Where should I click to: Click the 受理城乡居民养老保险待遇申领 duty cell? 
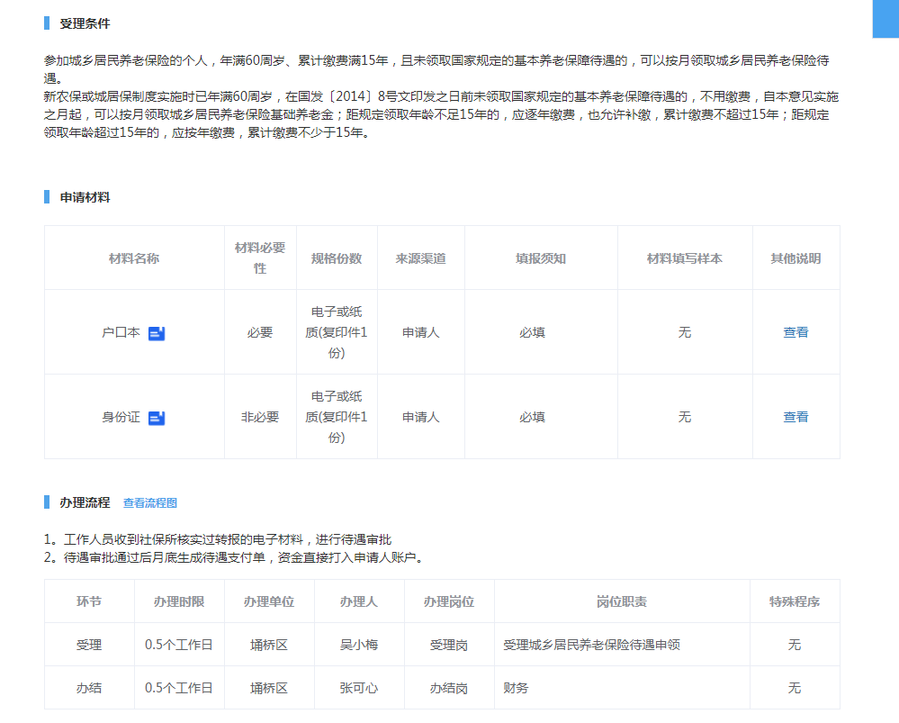[x=591, y=645]
